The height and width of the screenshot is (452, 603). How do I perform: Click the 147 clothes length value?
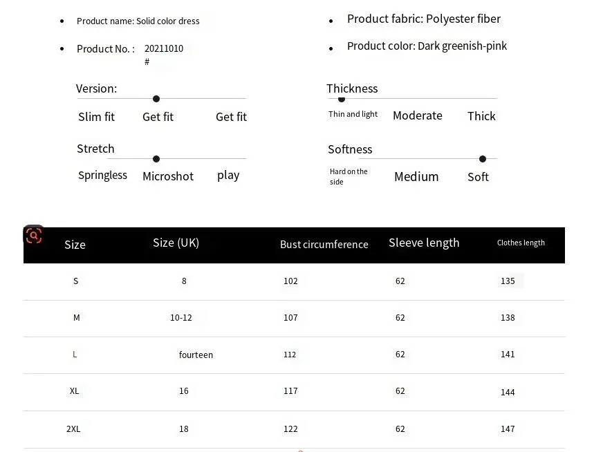click(x=508, y=429)
